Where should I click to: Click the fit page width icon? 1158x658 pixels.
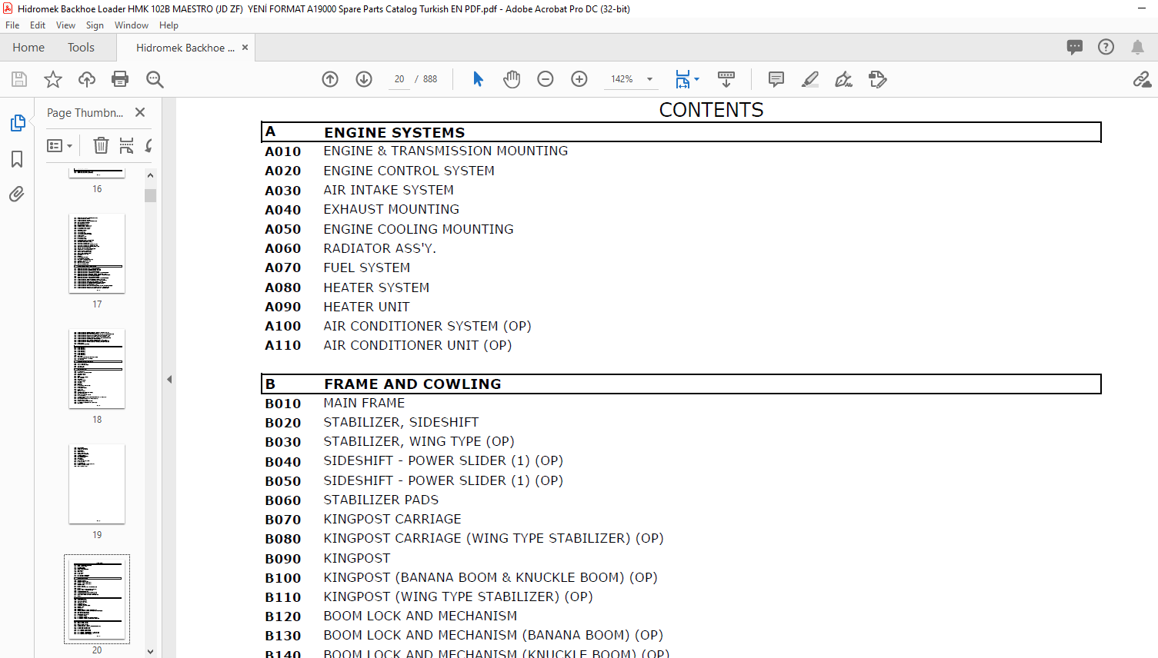pyautogui.click(x=682, y=79)
